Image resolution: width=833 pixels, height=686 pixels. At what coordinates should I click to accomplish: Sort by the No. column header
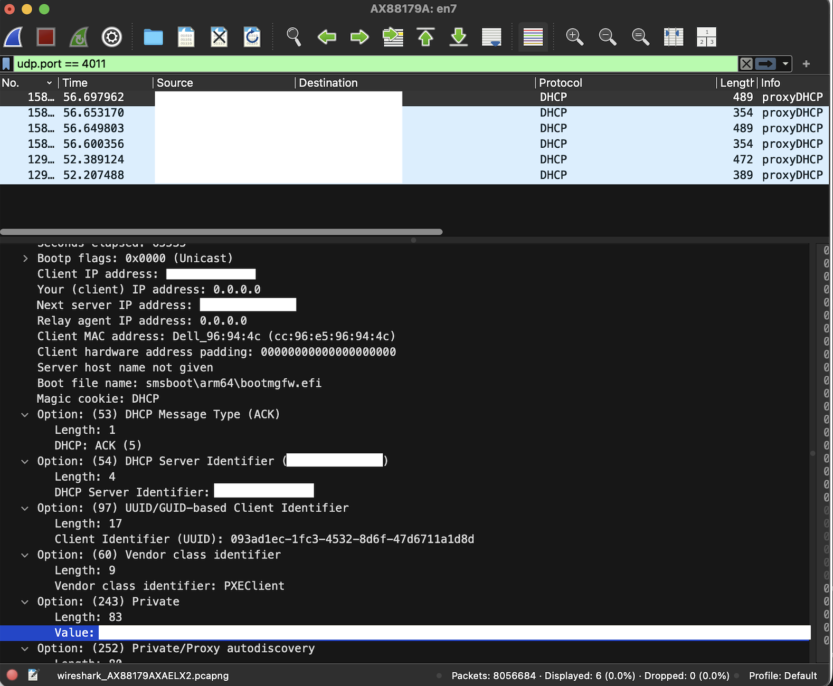click(29, 83)
